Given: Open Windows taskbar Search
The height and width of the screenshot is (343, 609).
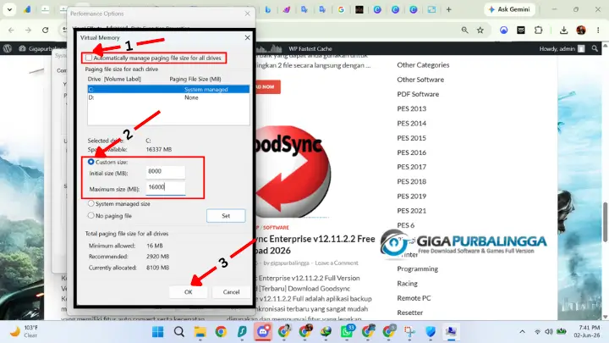Looking at the screenshot, I should pos(179,332).
